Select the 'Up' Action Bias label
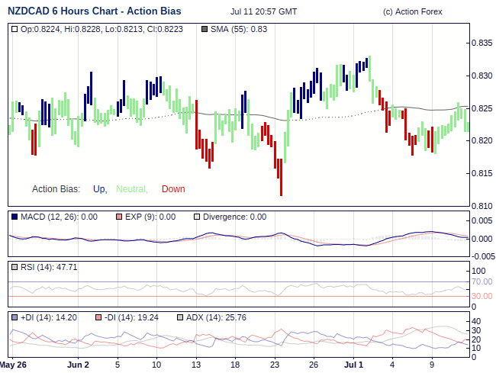This screenshot has height=373, width=496. pos(99,189)
